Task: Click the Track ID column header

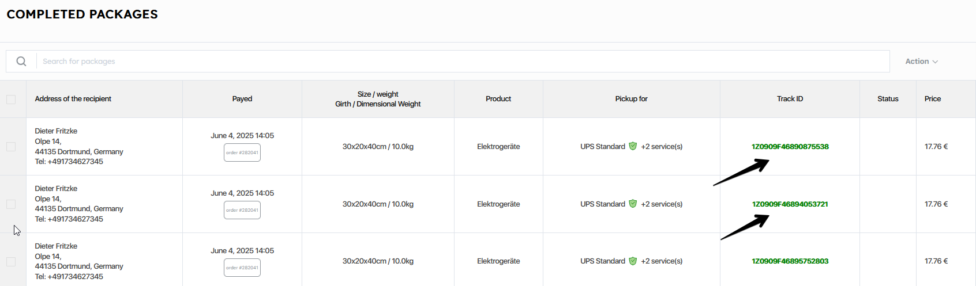Action: (x=790, y=99)
